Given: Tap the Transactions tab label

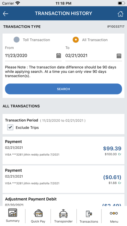Looking at the screenshot, I should [89, 221].
